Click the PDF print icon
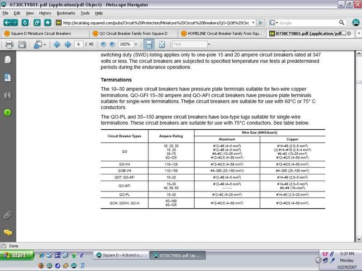 point(9,44)
